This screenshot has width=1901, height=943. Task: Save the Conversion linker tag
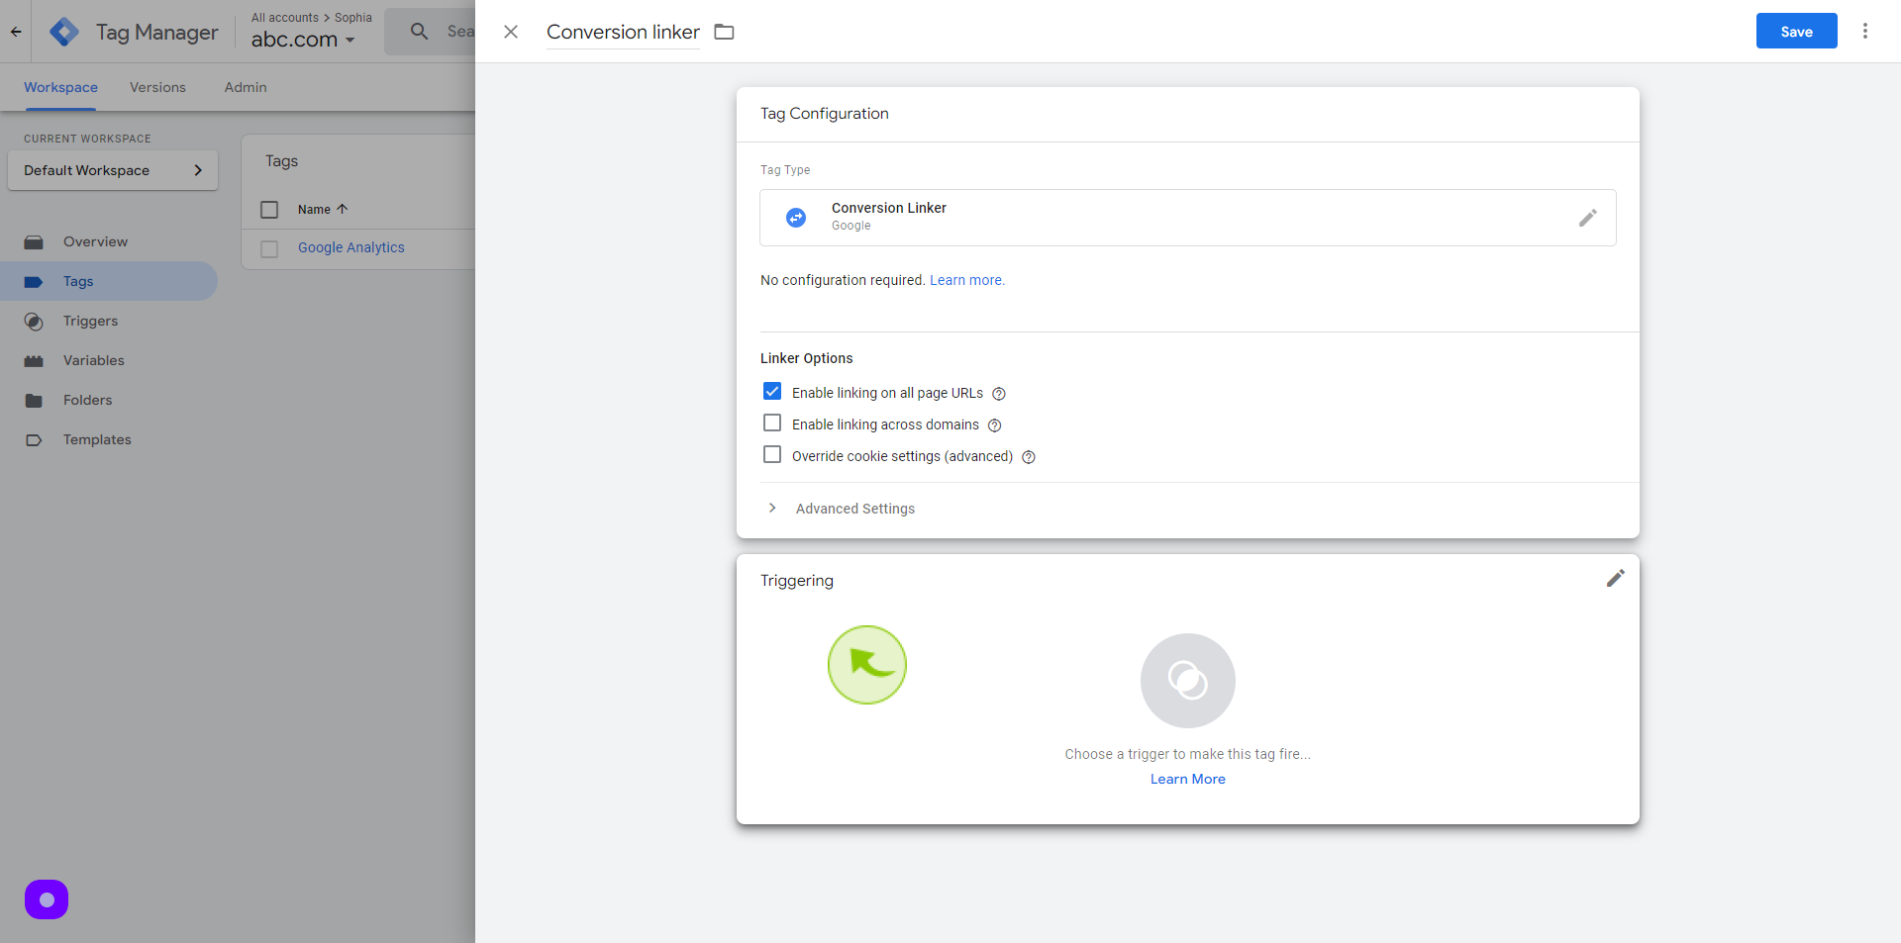click(x=1796, y=32)
